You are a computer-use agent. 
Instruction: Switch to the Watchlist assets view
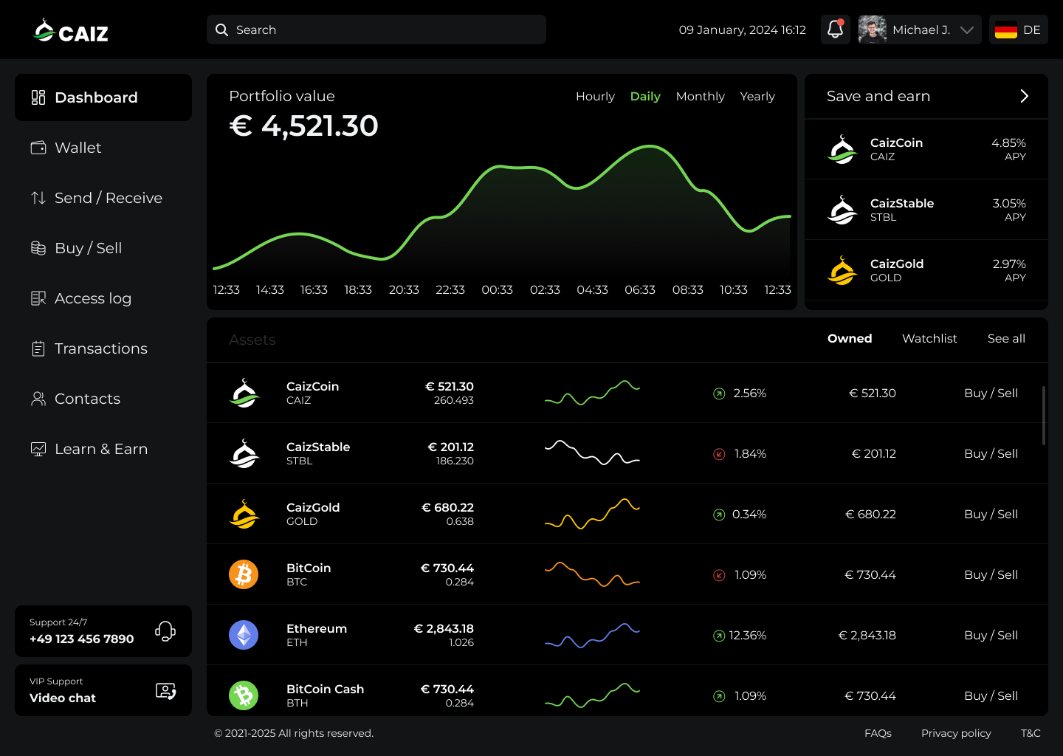click(929, 338)
